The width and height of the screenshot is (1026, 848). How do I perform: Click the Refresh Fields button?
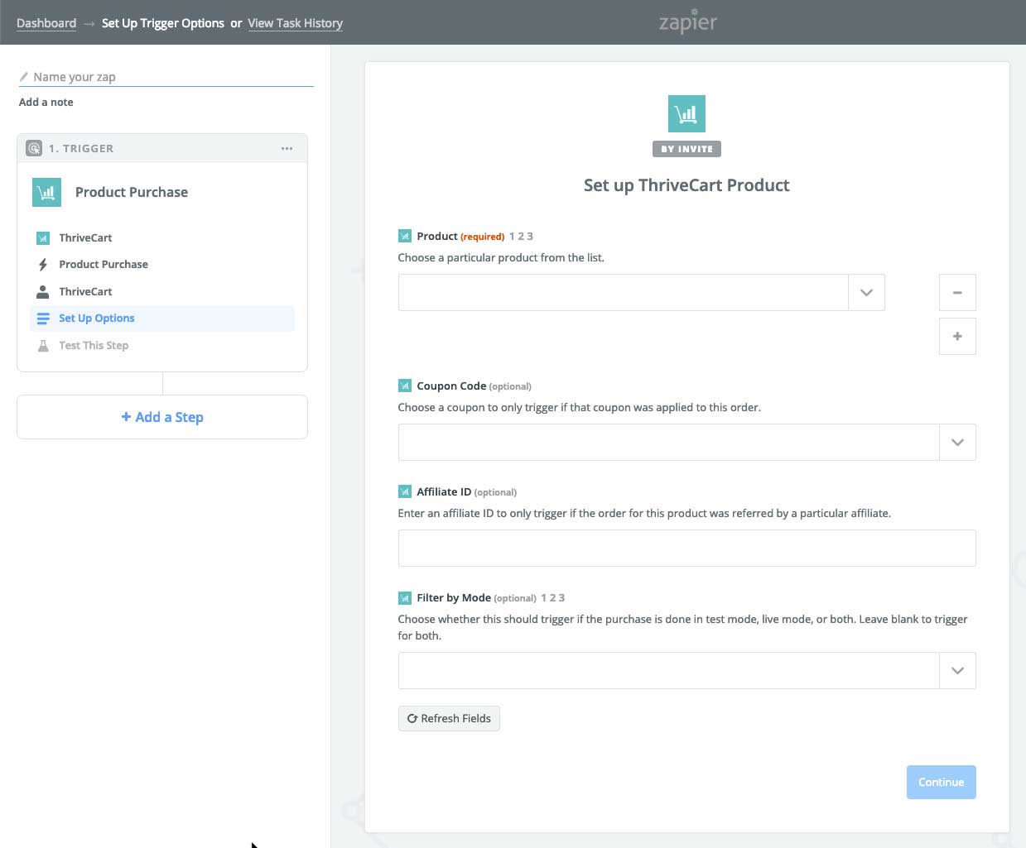click(x=449, y=719)
